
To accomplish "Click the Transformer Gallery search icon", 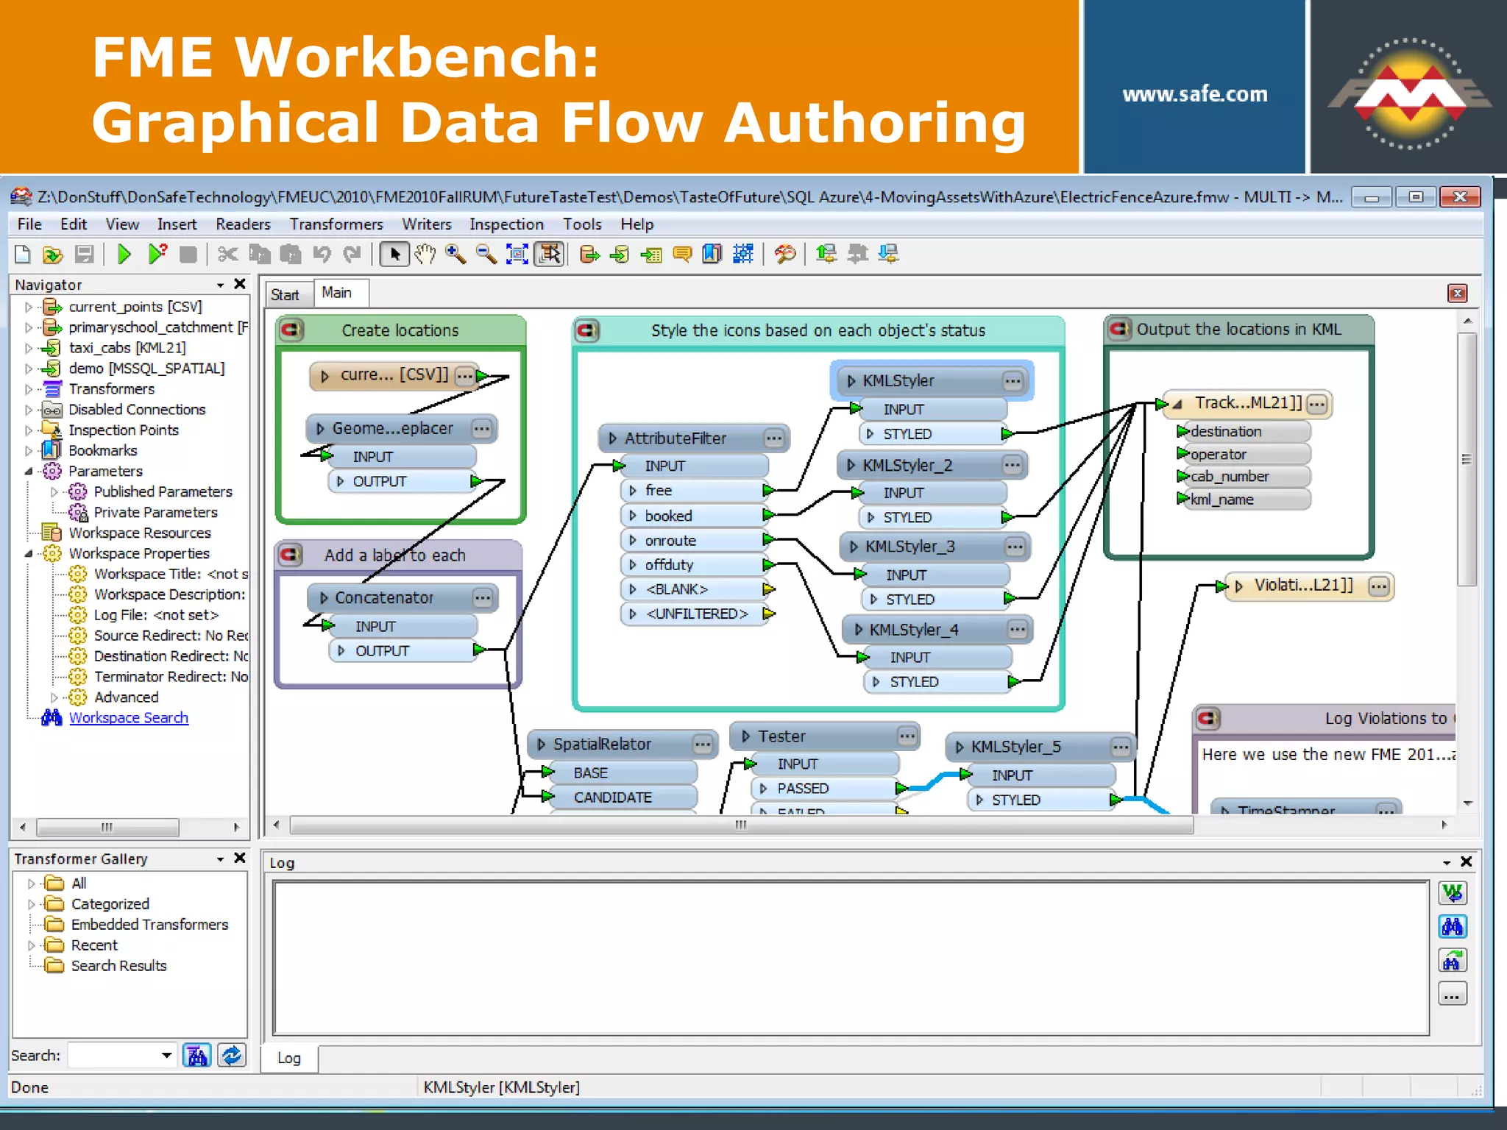I will point(196,1056).
